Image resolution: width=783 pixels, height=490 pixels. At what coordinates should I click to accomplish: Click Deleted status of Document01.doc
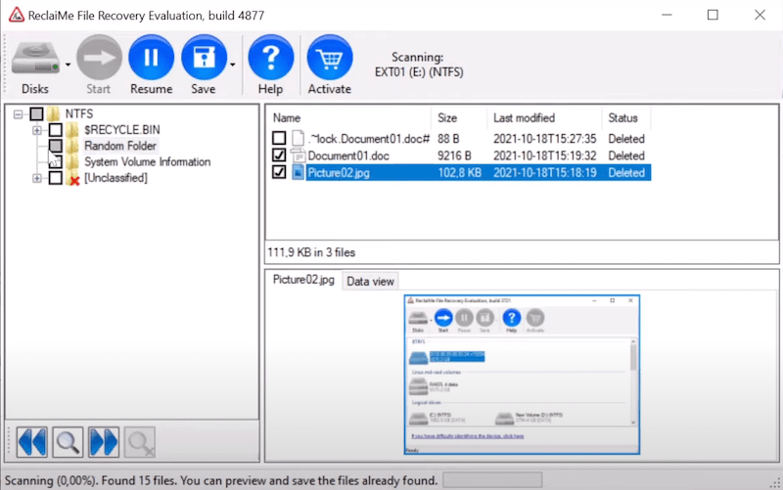626,156
